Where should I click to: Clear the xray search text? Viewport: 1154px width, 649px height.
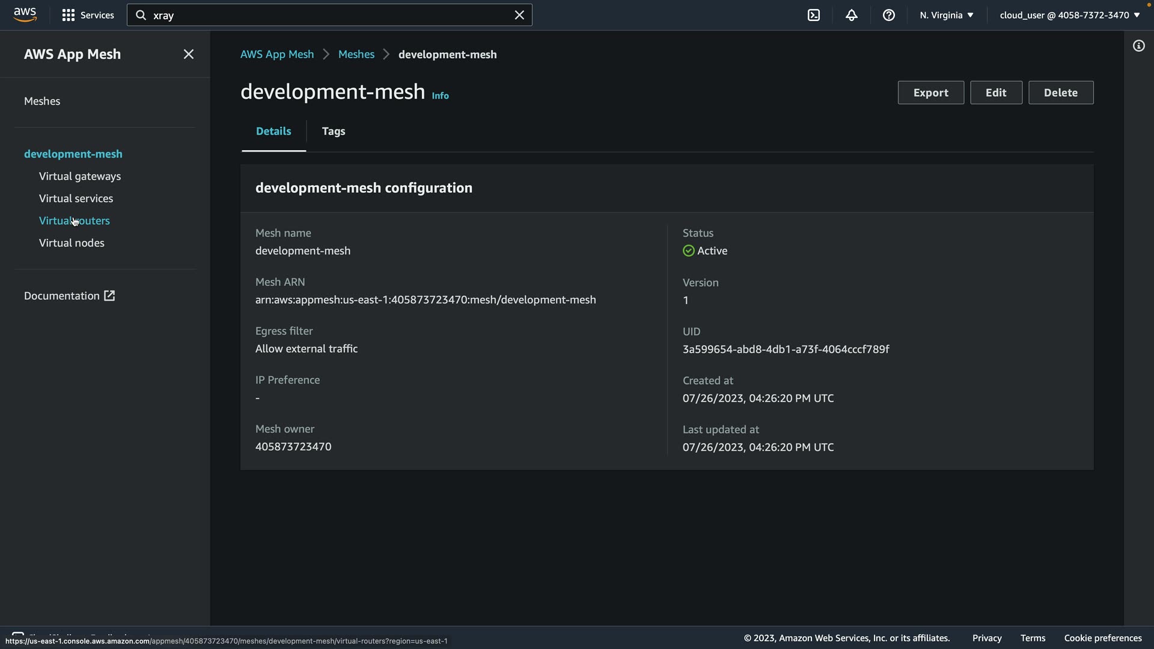pos(519,15)
